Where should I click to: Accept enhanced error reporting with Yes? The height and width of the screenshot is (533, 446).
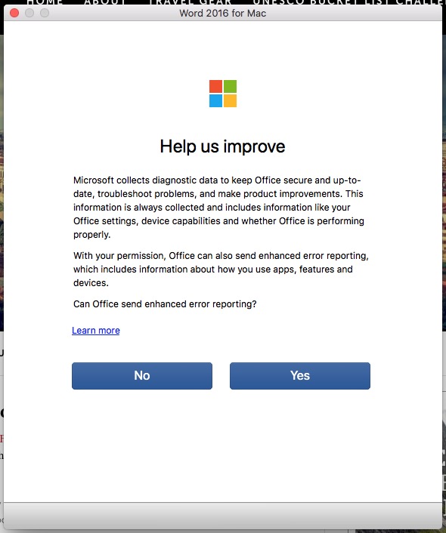click(x=300, y=376)
